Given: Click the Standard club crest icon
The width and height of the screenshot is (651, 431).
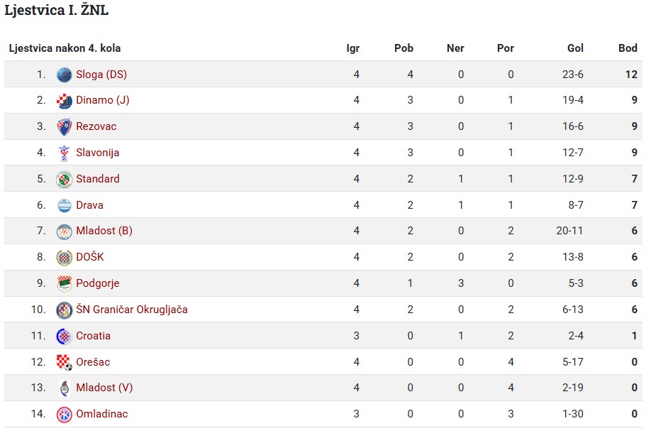Looking at the screenshot, I should (65, 180).
